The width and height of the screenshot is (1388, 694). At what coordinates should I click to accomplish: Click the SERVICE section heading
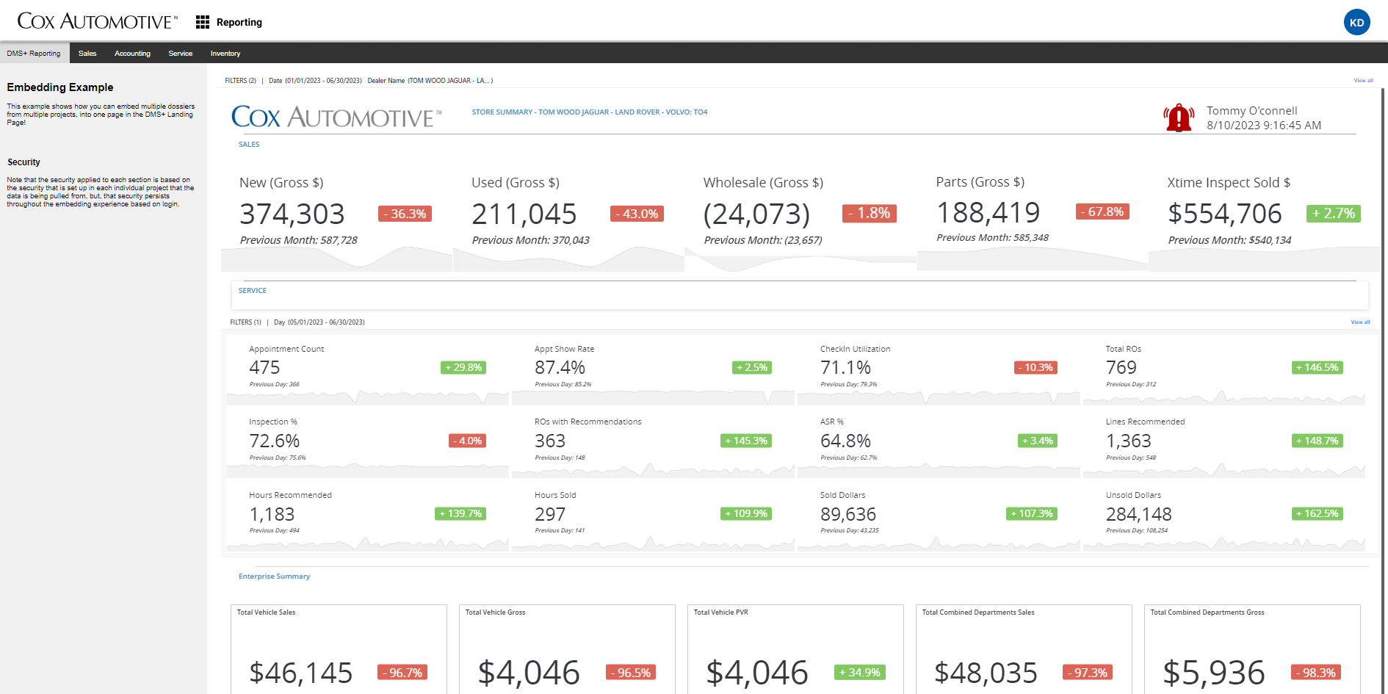point(253,291)
